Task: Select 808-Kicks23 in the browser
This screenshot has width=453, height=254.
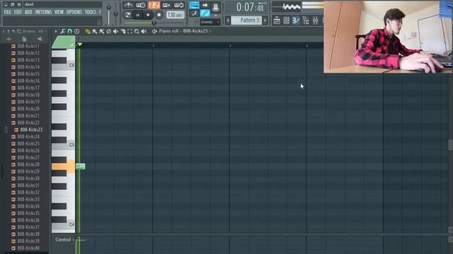Action: pyautogui.click(x=31, y=130)
